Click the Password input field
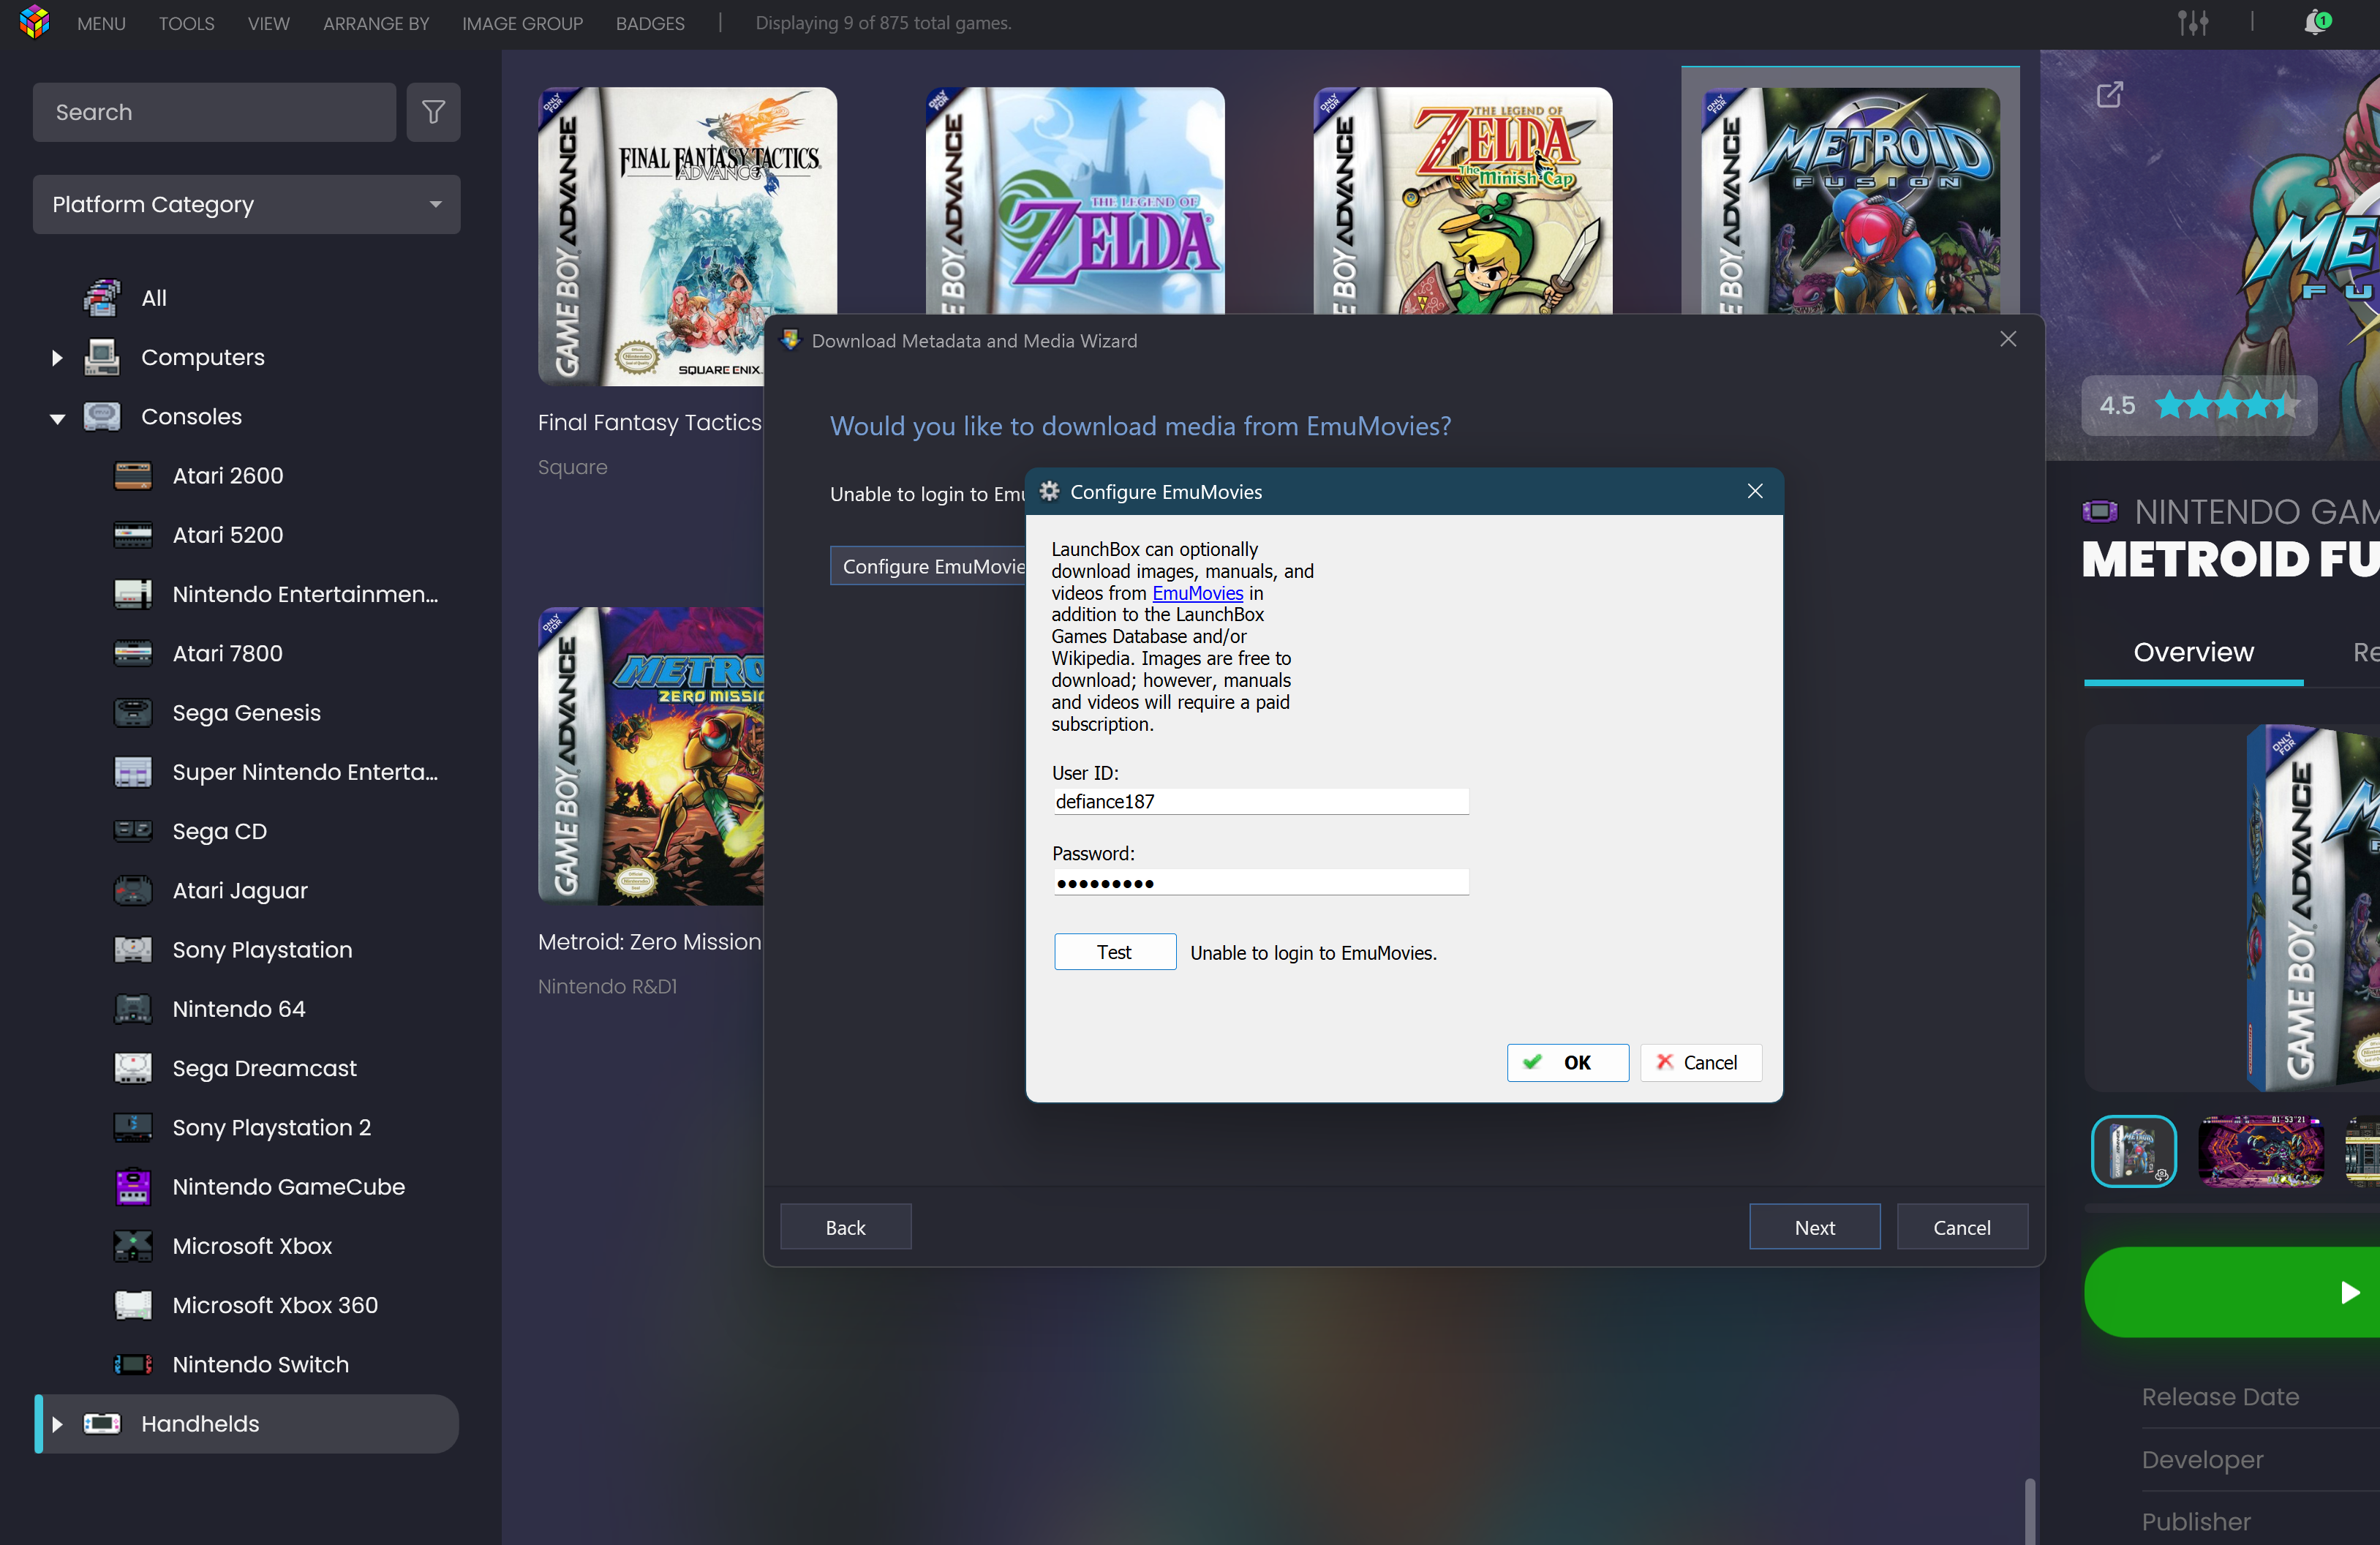The height and width of the screenshot is (1545, 2380). pyautogui.click(x=1260, y=882)
